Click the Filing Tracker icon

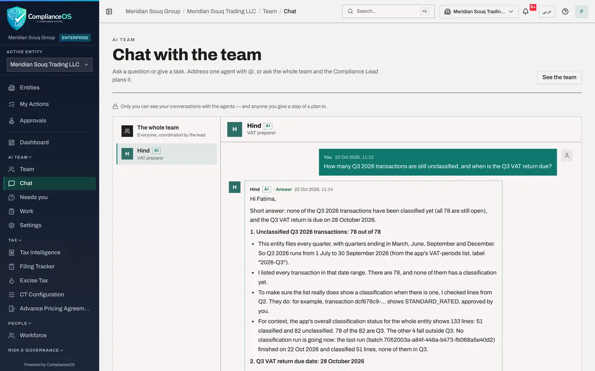12,267
